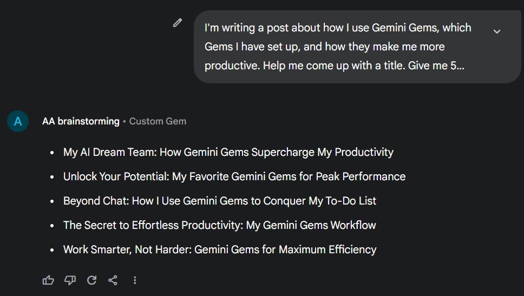Screen dimensions: 524x296
Task: Click the 'Custom Gem' label
Action: (158, 121)
